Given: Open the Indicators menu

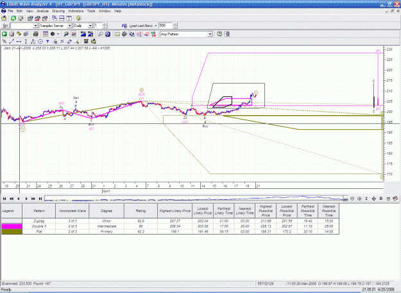Looking at the screenshot, I should (x=76, y=11).
